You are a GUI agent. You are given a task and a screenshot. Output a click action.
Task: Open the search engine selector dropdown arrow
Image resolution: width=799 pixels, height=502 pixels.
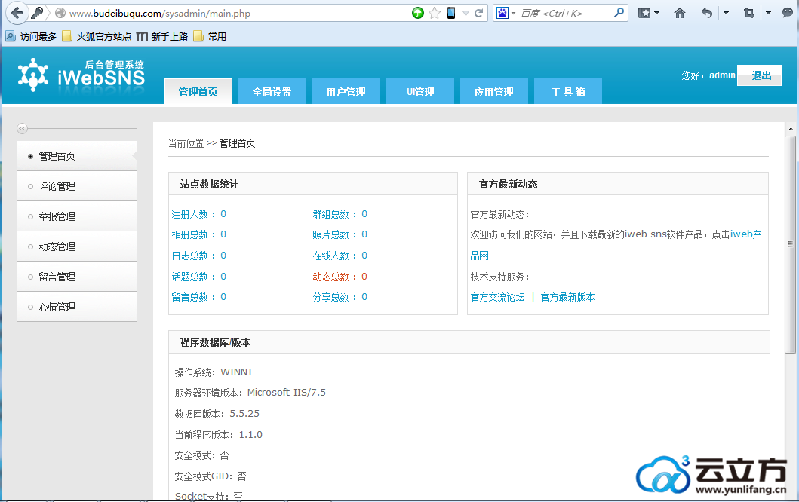pos(514,14)
